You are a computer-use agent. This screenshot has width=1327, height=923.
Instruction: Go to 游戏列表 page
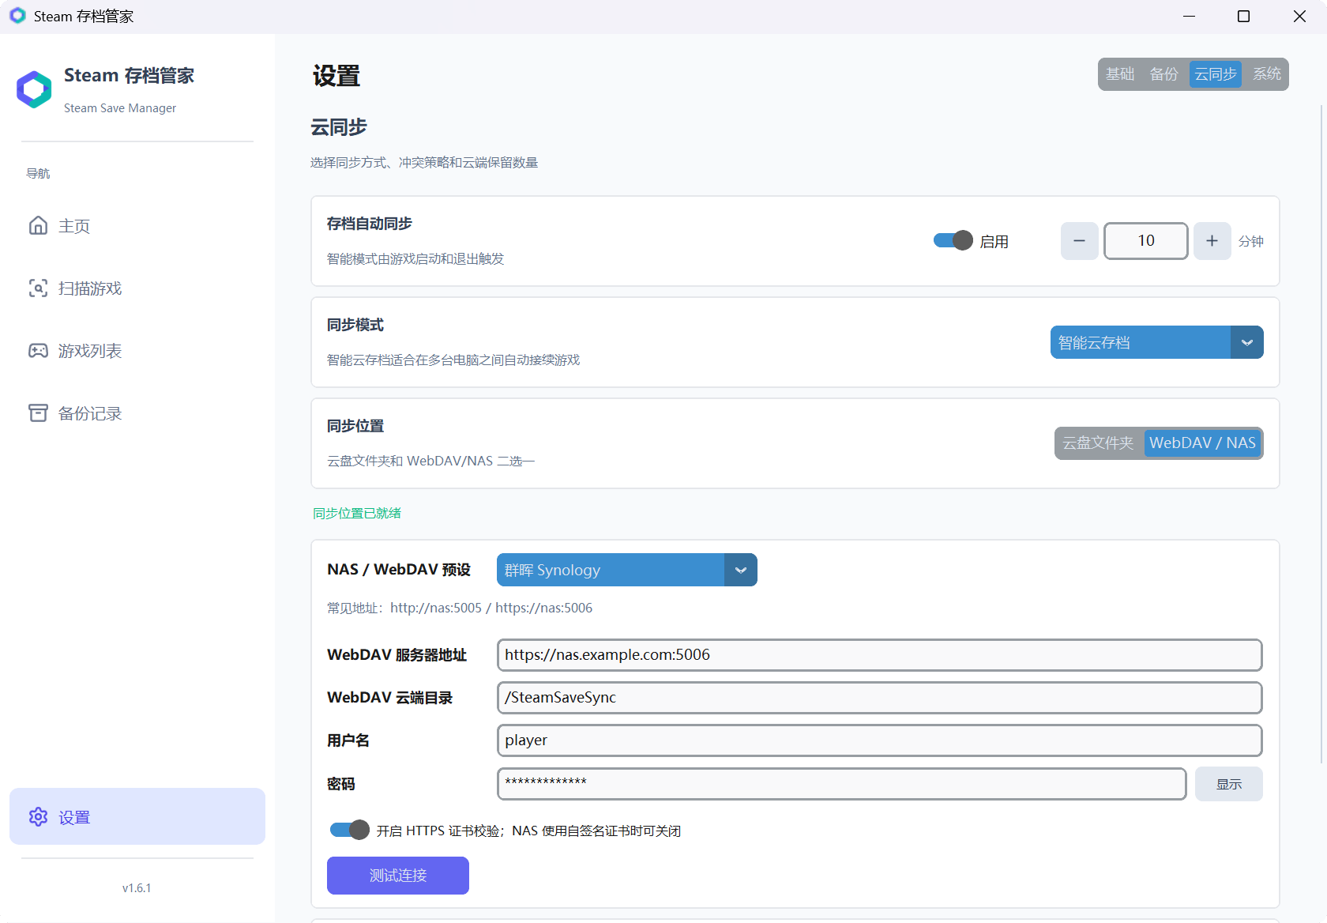137,350
